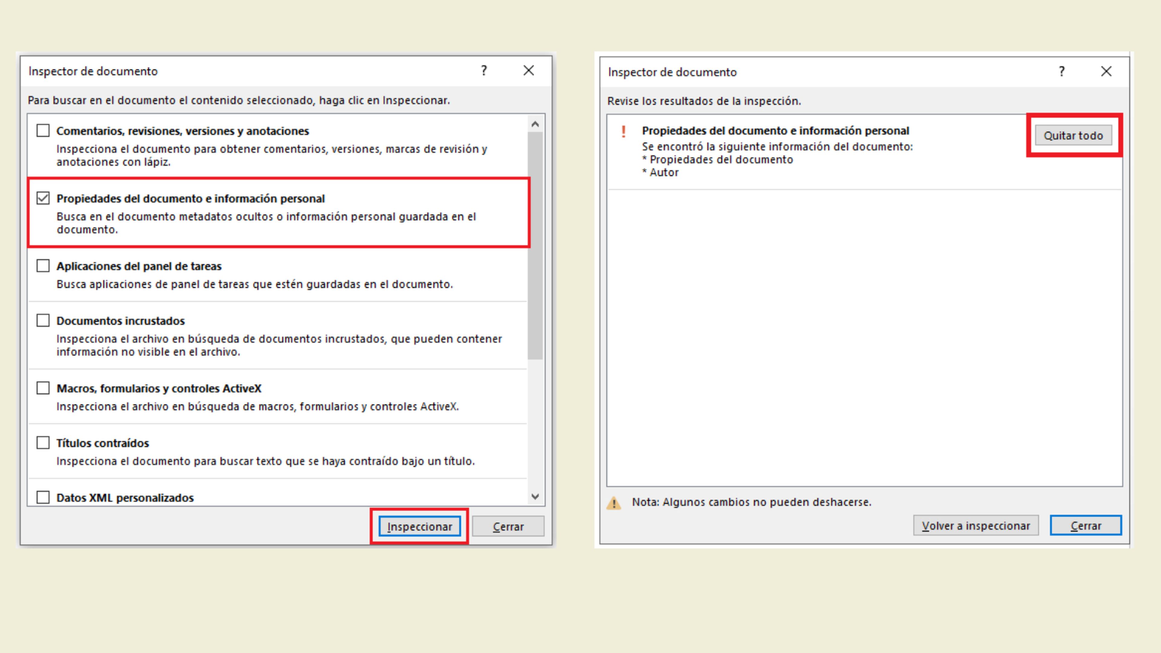
Task: Click description "Inspecciona el archivo en búsqueda de macros"
Action: point(257,407)
